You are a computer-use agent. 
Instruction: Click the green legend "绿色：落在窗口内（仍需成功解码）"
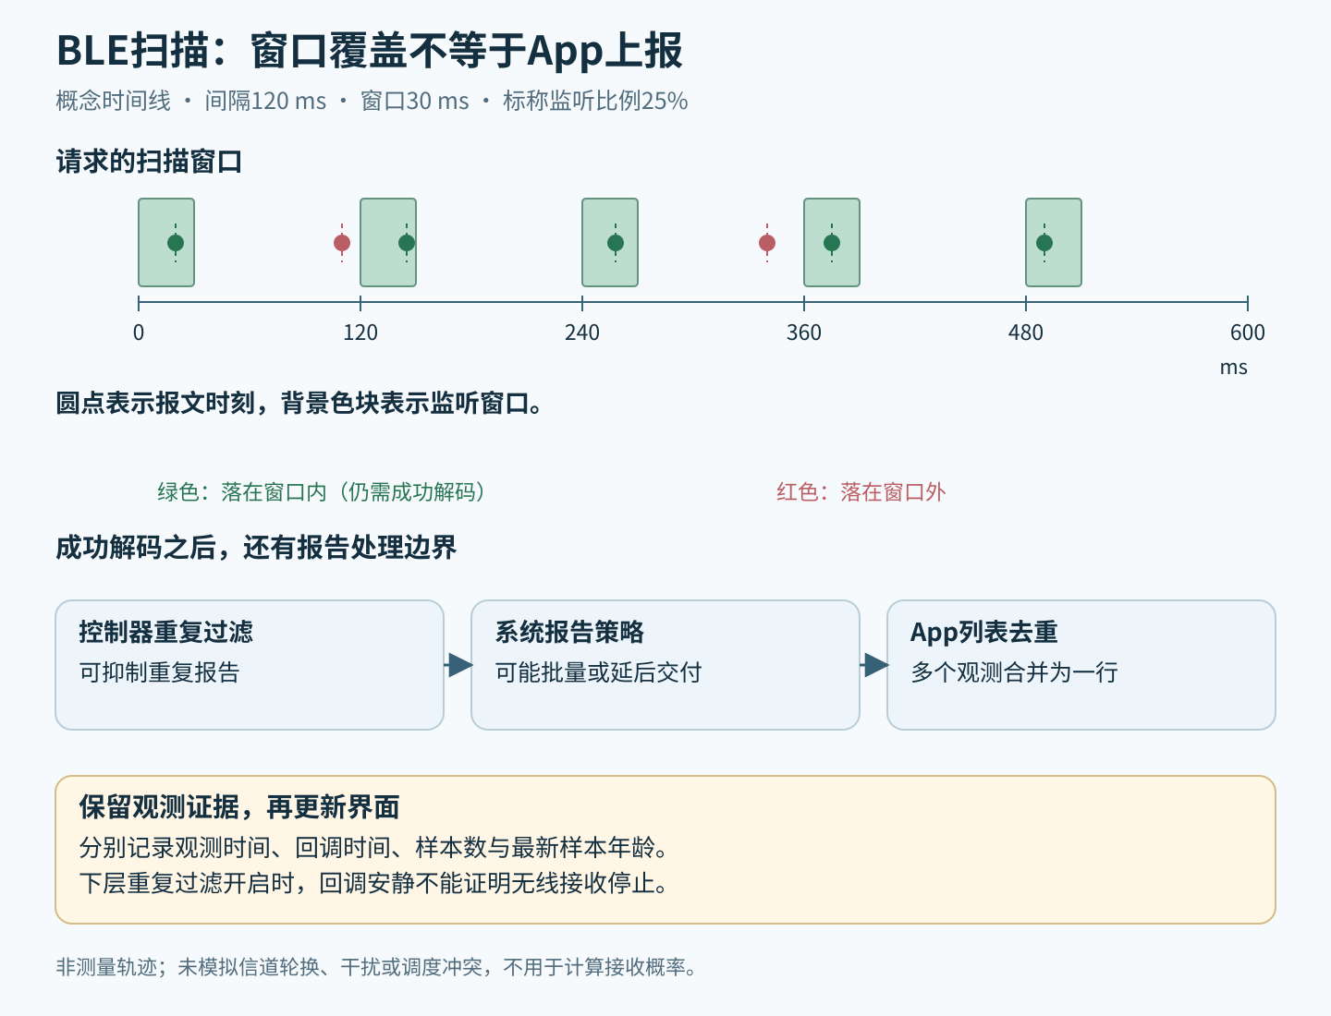pos(322,492)
